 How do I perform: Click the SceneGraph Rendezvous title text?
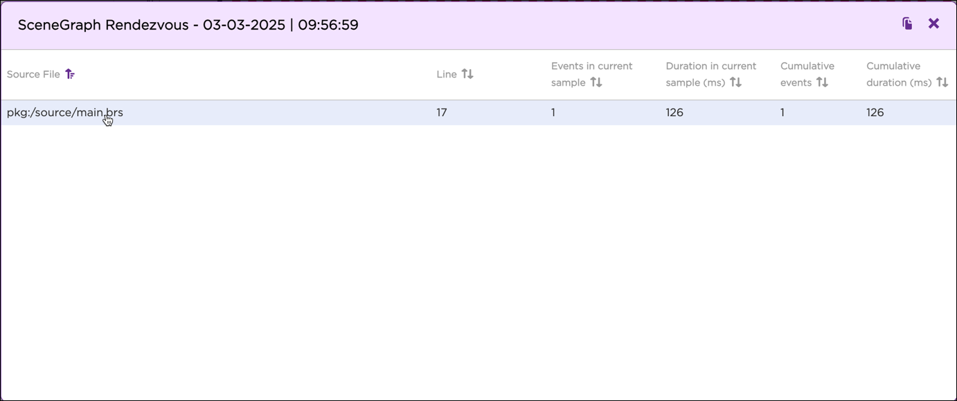point(188,24)
